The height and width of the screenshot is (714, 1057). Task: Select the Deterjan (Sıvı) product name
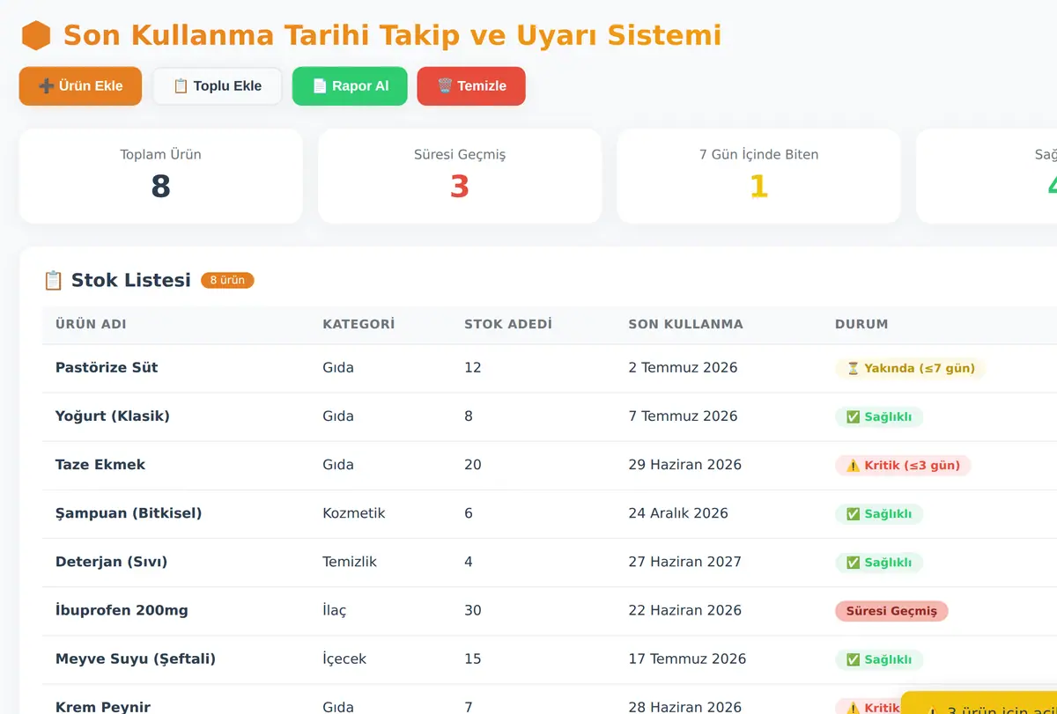(x=111, y=562)
